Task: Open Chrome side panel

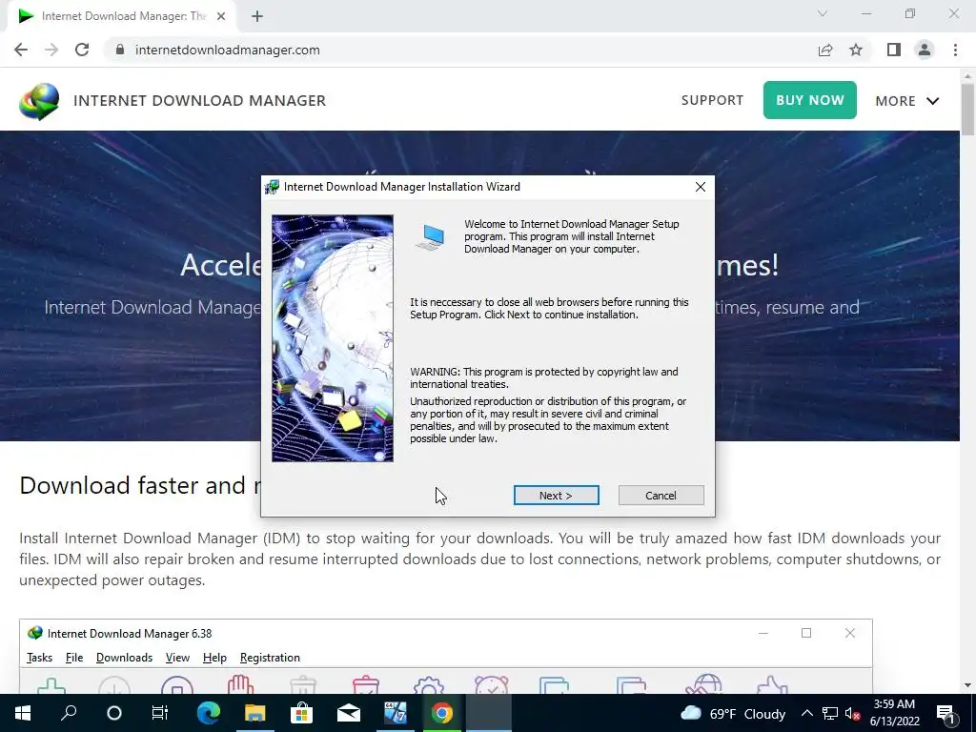Action: coord(894,50)
